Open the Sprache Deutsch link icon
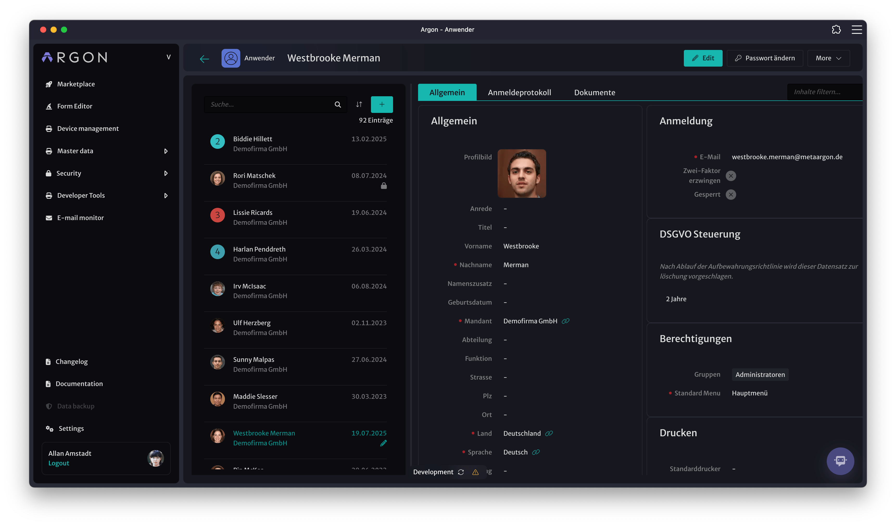Viewport: 896px width, 526px height. pyautogui.click(x=535, y=452)
